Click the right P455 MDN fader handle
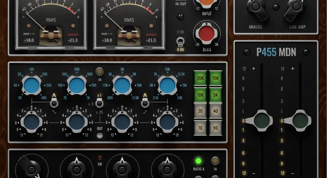Image resolution: width=327 pixels, height=178 pixels. click(299, 121)
